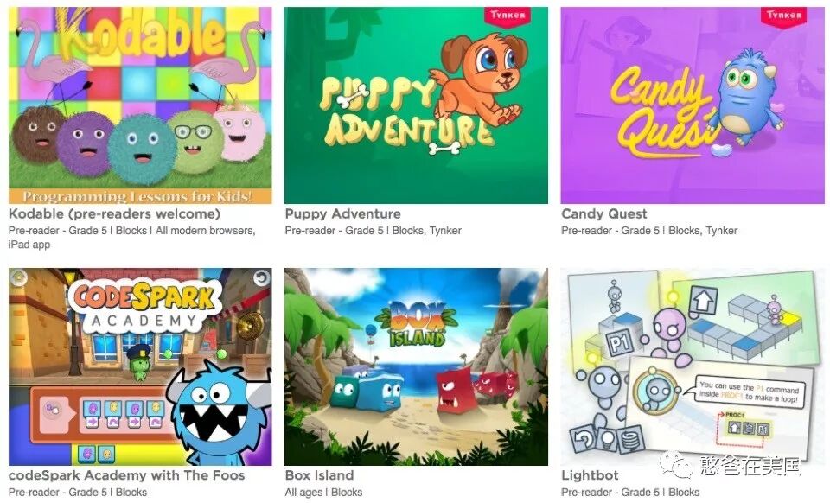The image size is (830, 503).
Task: Click the up-arrow block in Lightbot image
Action: tap(704, 302)
